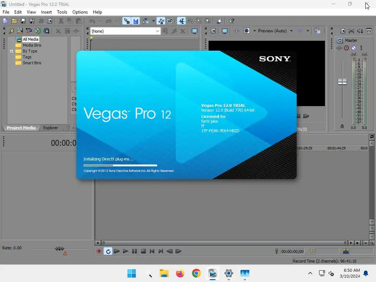This screenshot has height=282, width=376.
Task: Open Project Properties from the main toolbar
Action: click(x=50, y=21)
